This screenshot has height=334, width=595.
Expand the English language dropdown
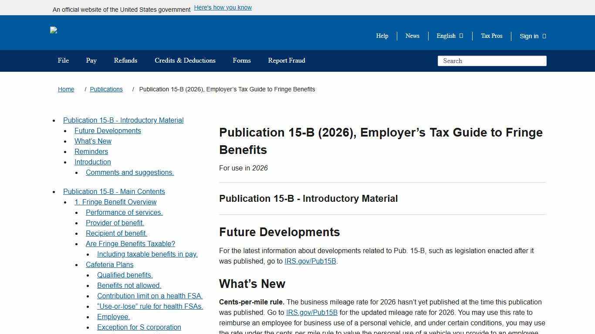[449, 36]
